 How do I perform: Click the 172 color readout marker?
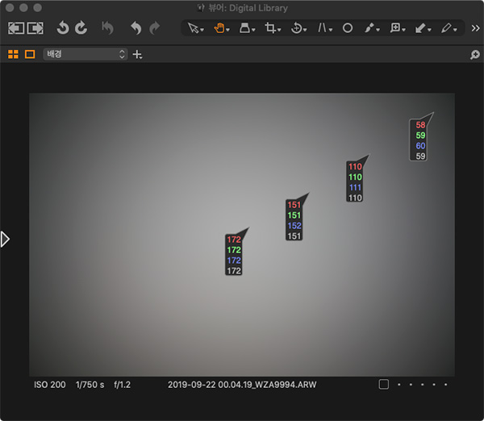tap(234, 255)
